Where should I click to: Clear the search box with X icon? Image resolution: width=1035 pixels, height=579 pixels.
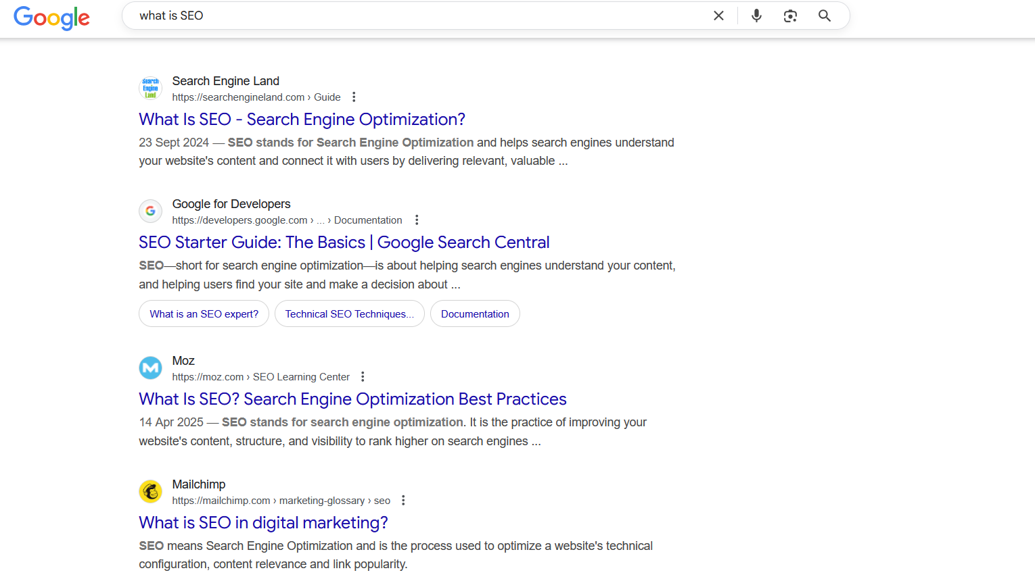click(718, 16)
